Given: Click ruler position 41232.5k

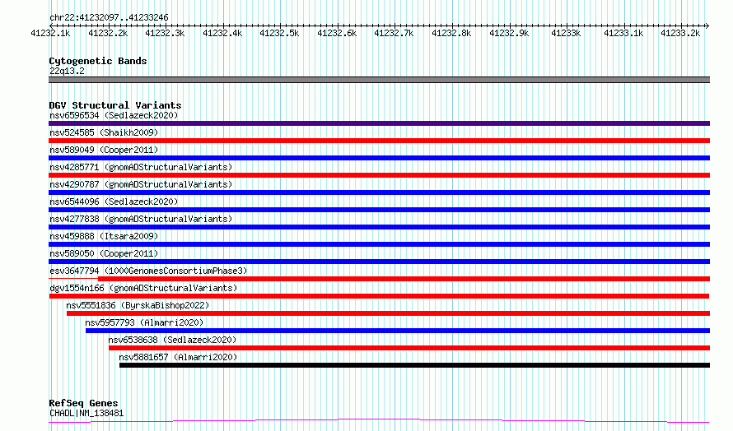Looking at the screenshot, I should [x=279, y=33].
